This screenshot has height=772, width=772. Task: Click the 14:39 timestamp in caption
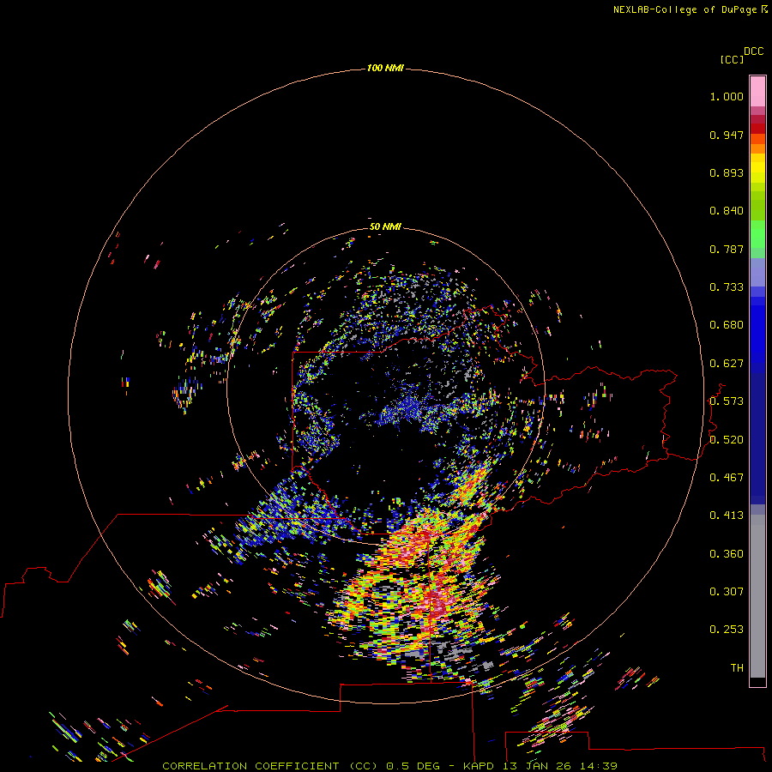point(598,766)
